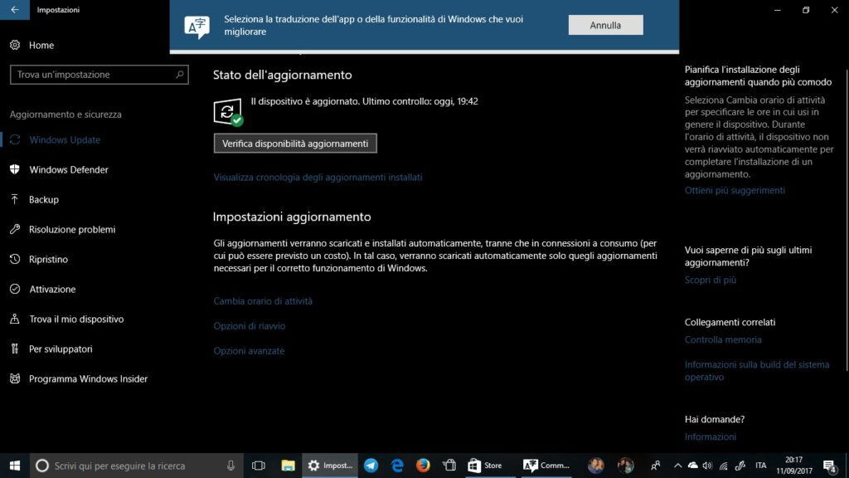Click Annulla in the translation banner
Image resolution: width=849 pixels, height=478 pixels.
tap(605, 25)
